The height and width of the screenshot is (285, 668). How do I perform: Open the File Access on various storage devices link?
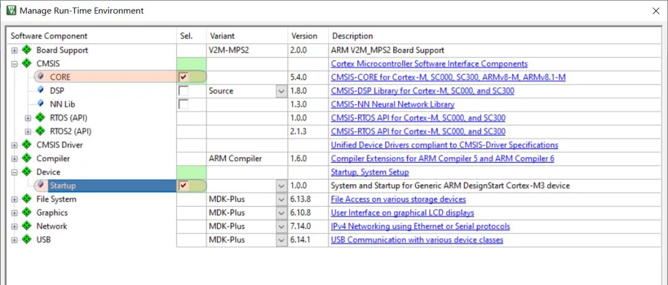tap(398, 199)
